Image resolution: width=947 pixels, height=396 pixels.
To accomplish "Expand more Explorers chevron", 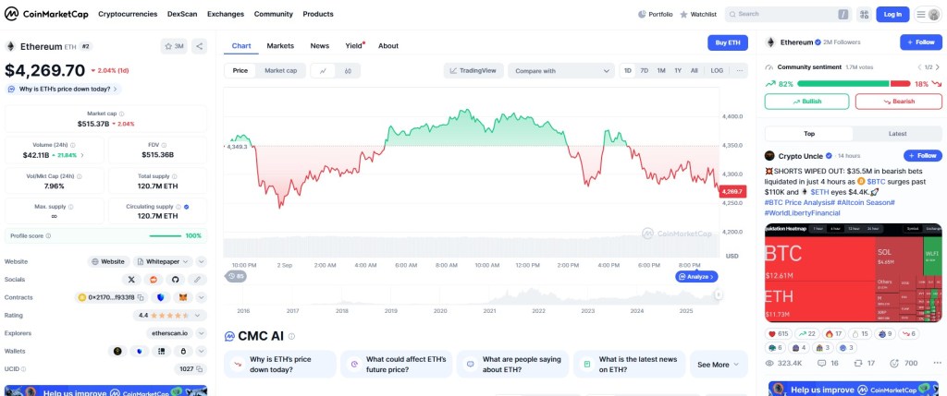I will [x=202, y=333].
